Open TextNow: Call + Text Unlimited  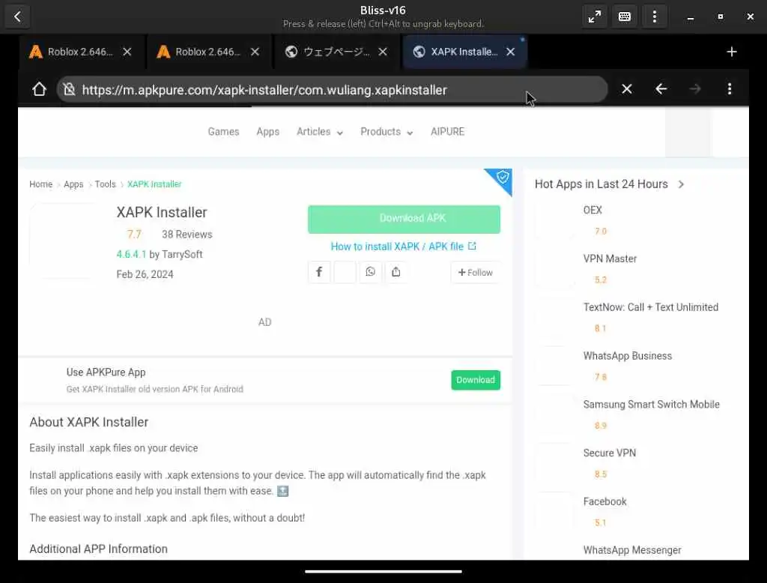click(651, 307)
